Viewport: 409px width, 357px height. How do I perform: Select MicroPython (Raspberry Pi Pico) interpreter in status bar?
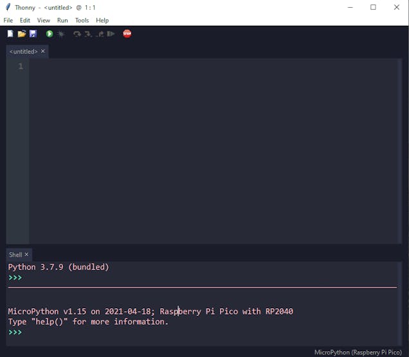coord(358,352)
